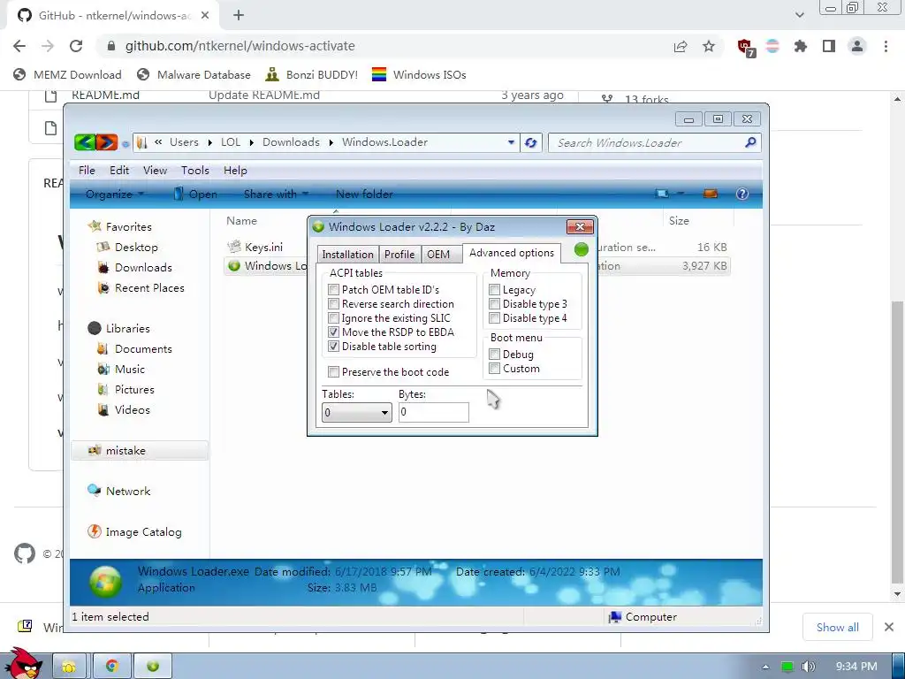The width and height of the screenshot is (905, 679).
Task: Switch to the Profile tab
Action: click(399, 255)
